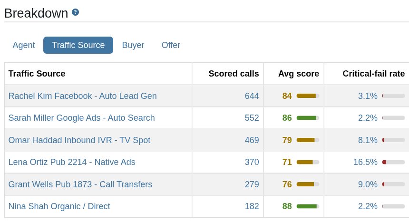Click the 644 scored calls value
The image size is (409, 222).
coord(252,96)
